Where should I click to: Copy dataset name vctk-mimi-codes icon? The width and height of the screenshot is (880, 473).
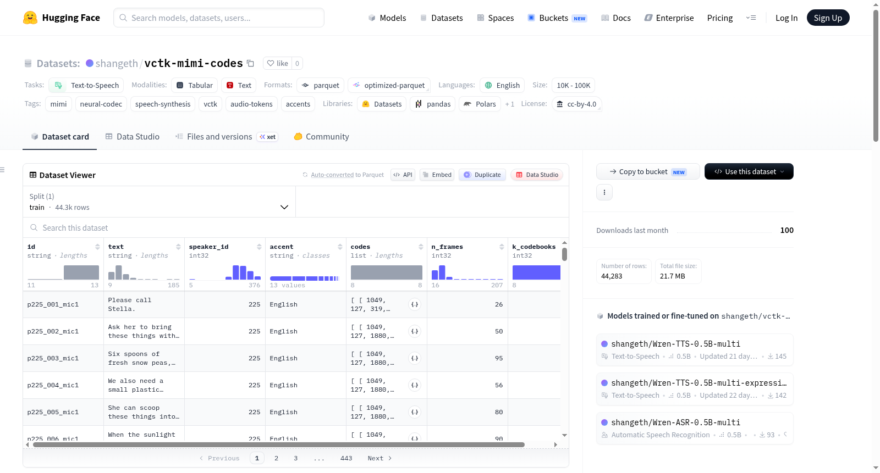[x=250, y=63]
